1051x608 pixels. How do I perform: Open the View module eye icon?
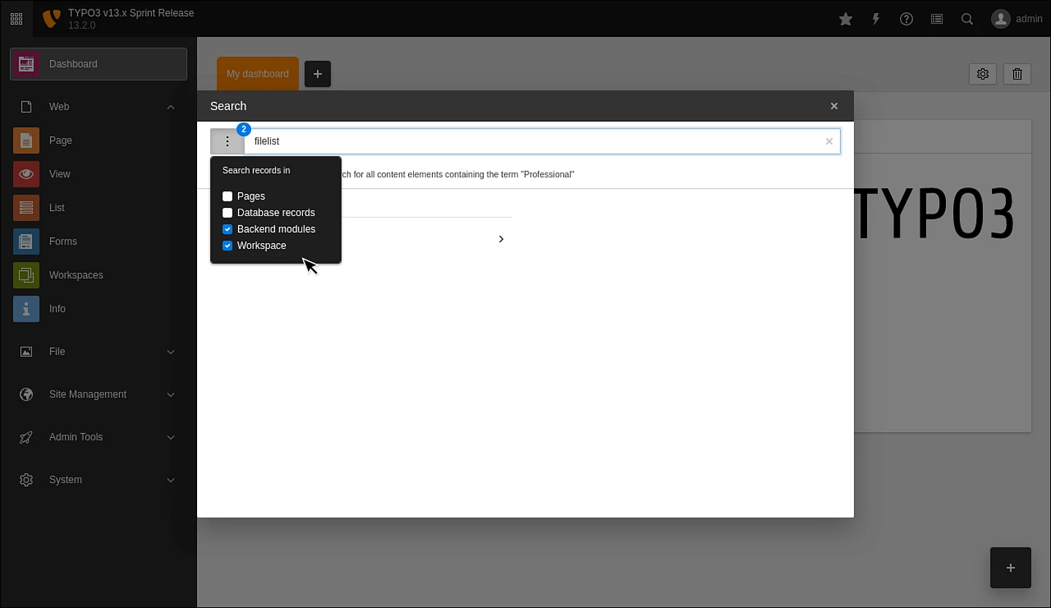pos(26,174)
